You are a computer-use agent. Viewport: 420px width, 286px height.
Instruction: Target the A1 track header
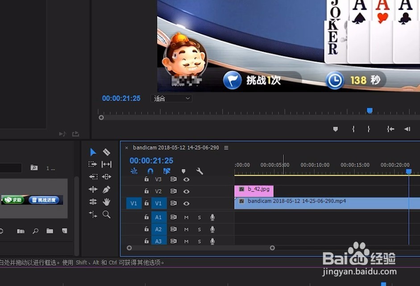(x=158, y=217)
